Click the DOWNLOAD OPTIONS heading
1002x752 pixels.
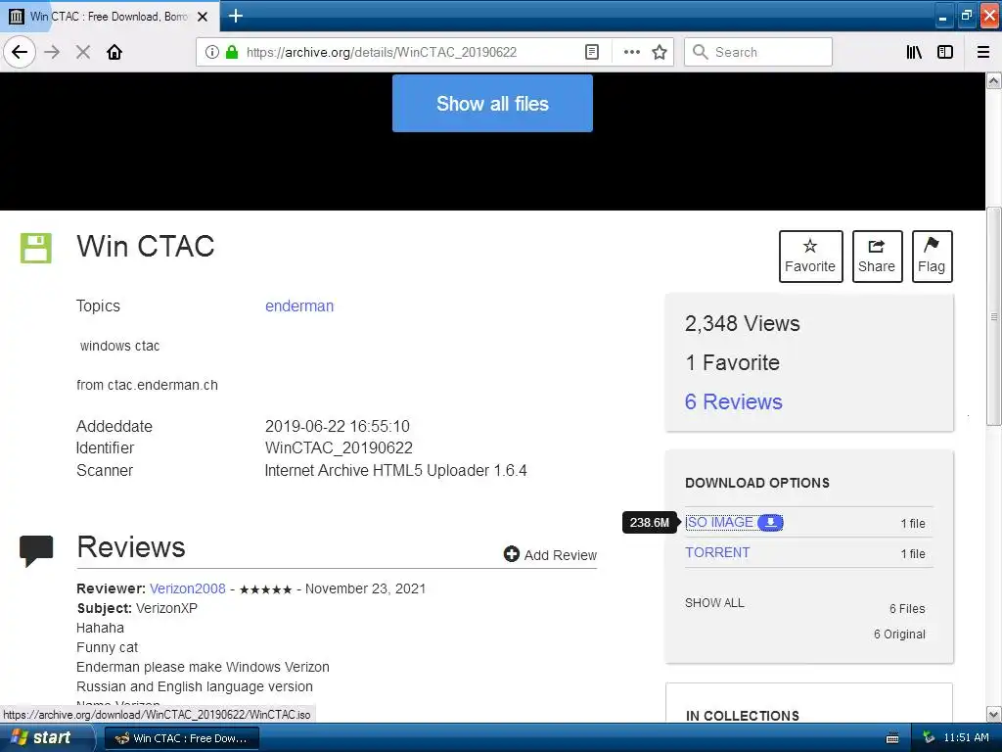point(757,483)
